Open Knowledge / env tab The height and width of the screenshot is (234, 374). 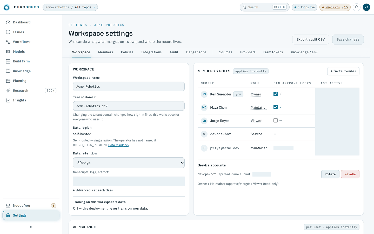point(304,52)
